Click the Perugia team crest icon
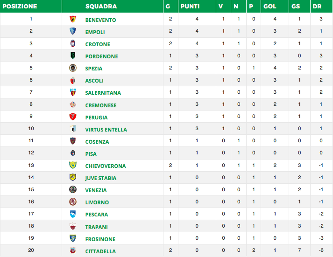333x257 pixels. tap(72, 117)
